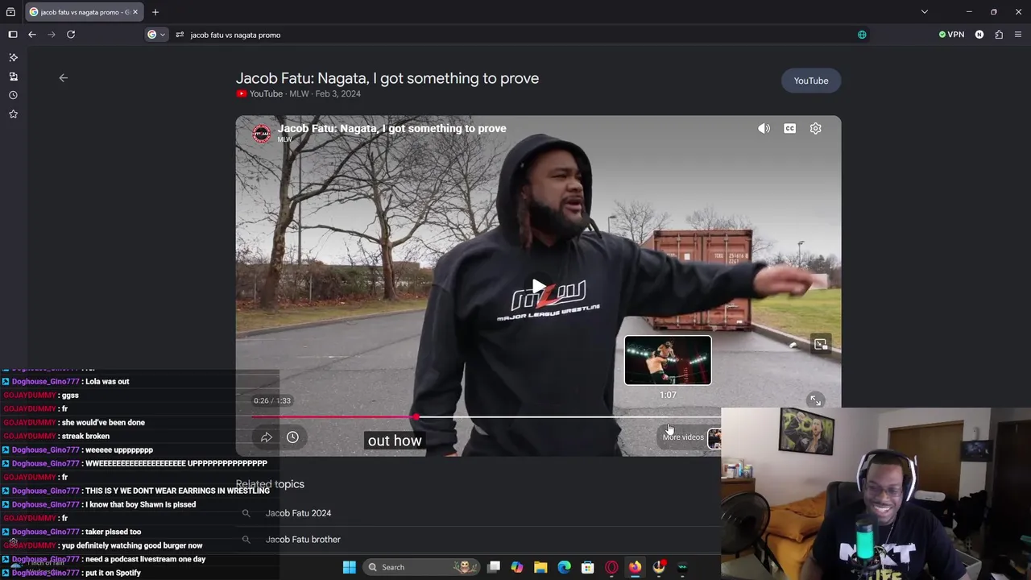Click chat message 'she would've been done'
The width and height of the screenshot is (1031, 580).
click(104, 423)
